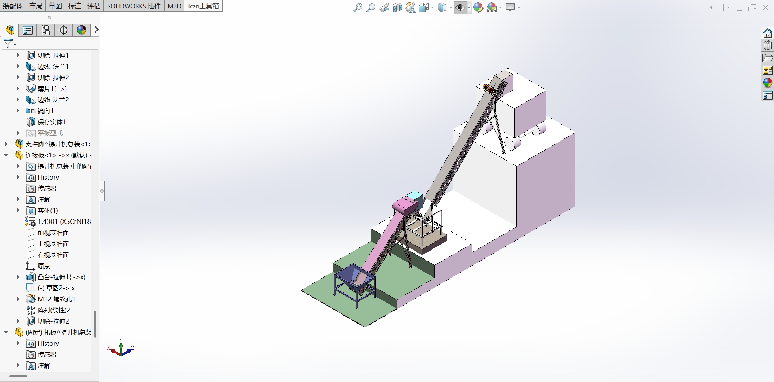This screenshot has width=774, height=382.
Task: Select 保存实体1 feature
Action: pos(52,122)
